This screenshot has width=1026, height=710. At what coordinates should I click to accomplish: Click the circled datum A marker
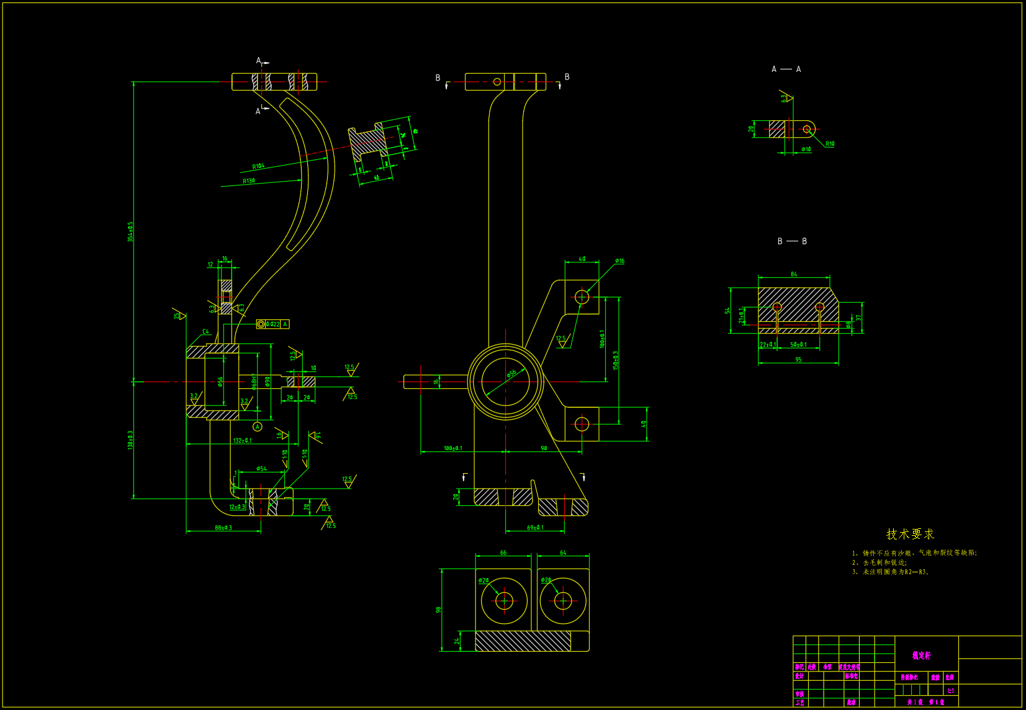(258, 427)
